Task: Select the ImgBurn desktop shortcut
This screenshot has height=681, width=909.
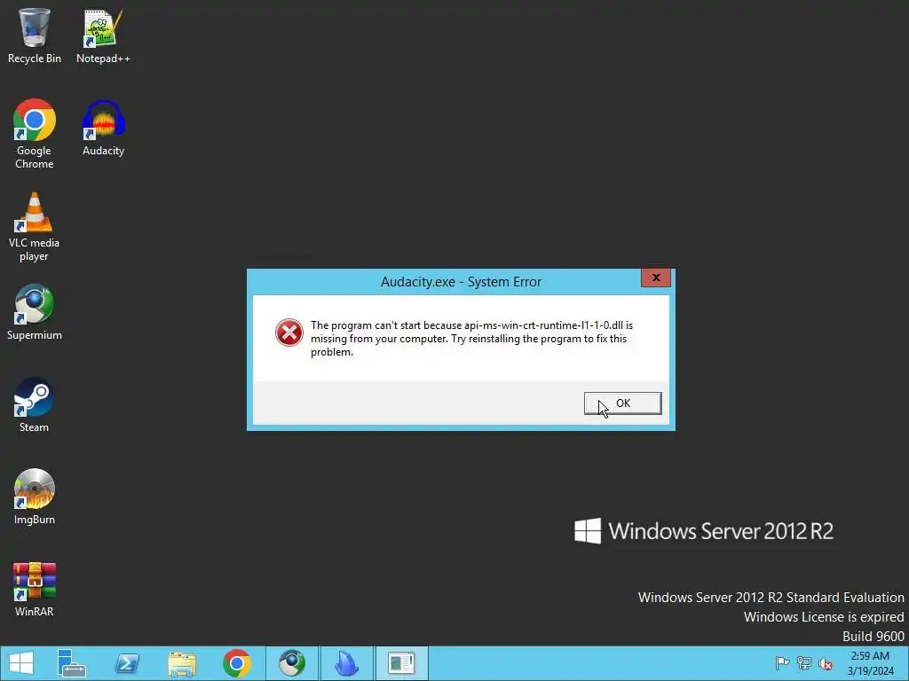Action: [35, 497]
